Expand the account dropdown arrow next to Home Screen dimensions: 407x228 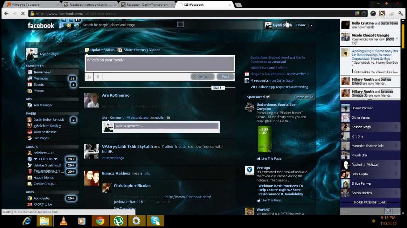tap(311, 25)
